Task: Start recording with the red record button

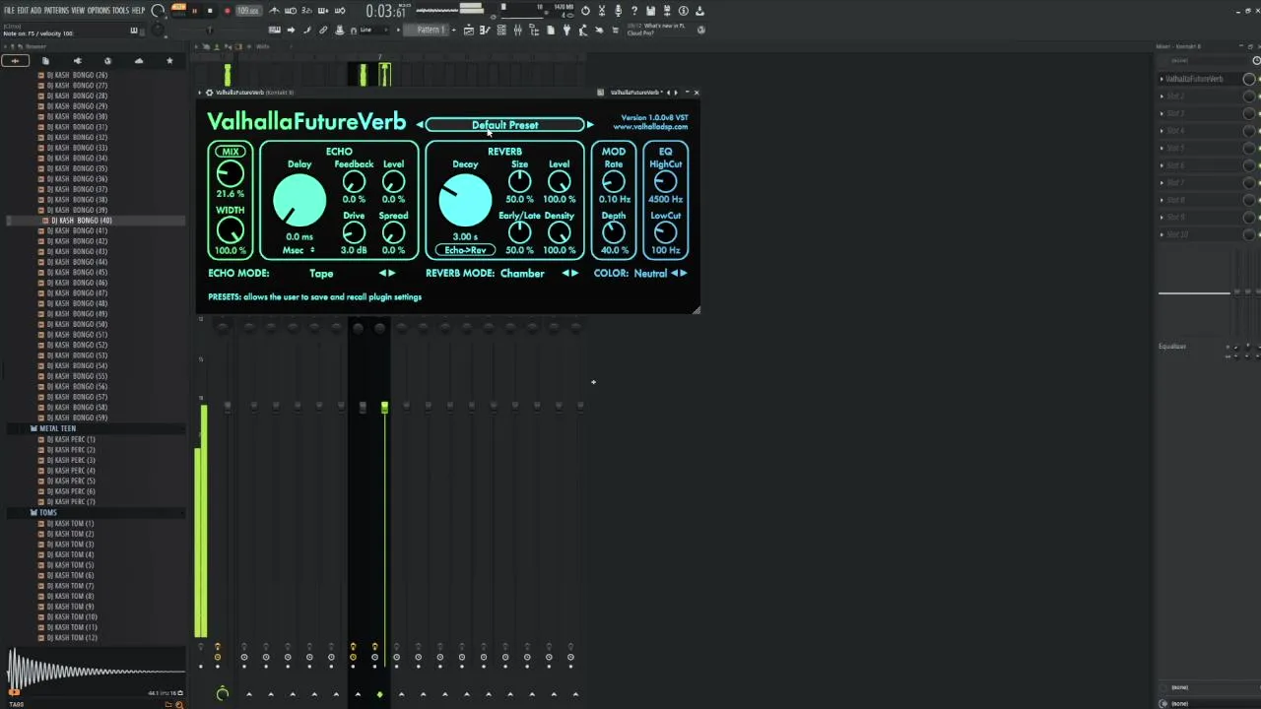Action: 227,11
